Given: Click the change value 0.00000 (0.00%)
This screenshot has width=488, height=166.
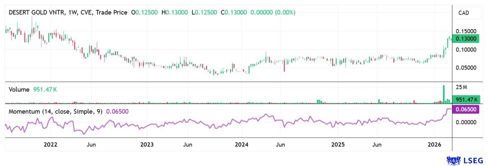Looking at the screenshot, I should click(x=273, y=13).
